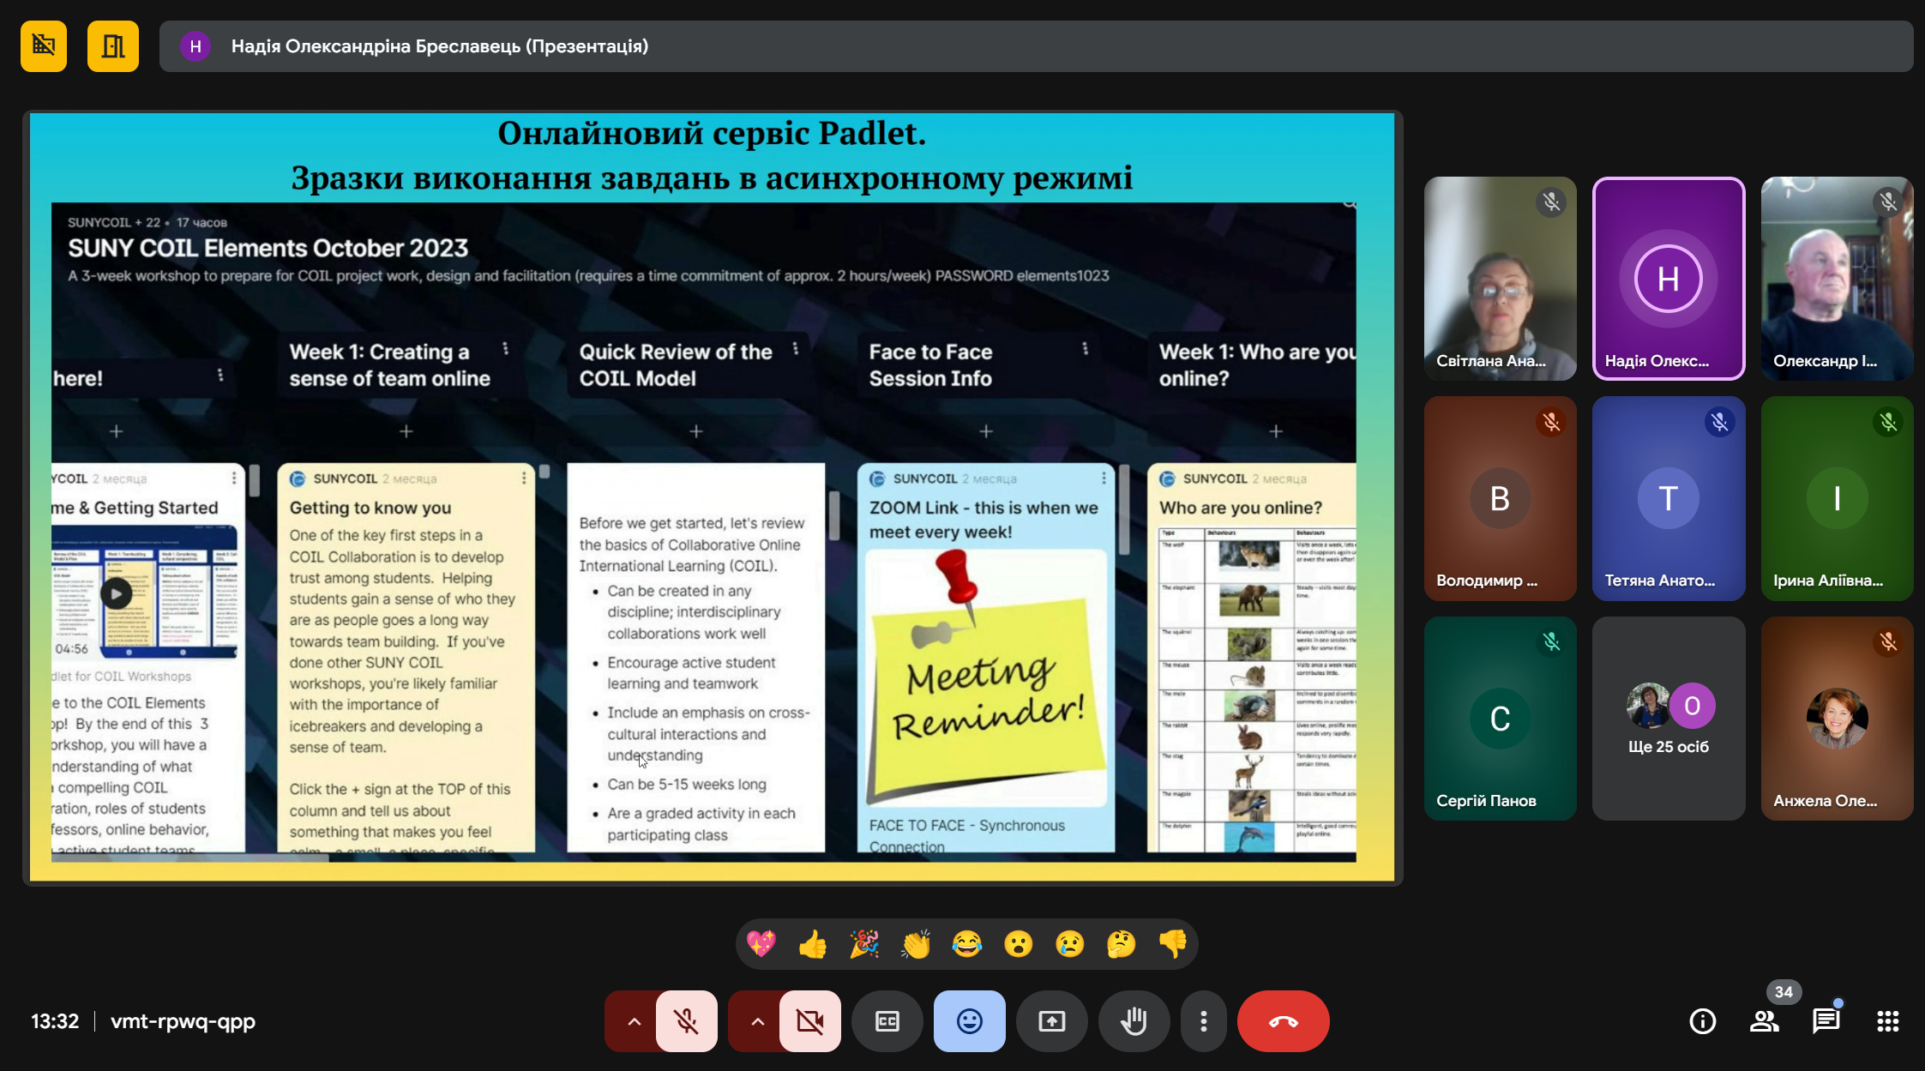Play the video in Getting Started card
This screenshot has height=1071, width=1925.
[116, 593]
